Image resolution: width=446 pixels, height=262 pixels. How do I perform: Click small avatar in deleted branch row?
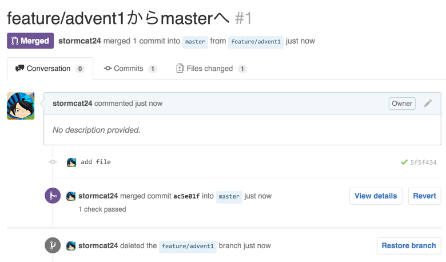click(x=71, y=245)
